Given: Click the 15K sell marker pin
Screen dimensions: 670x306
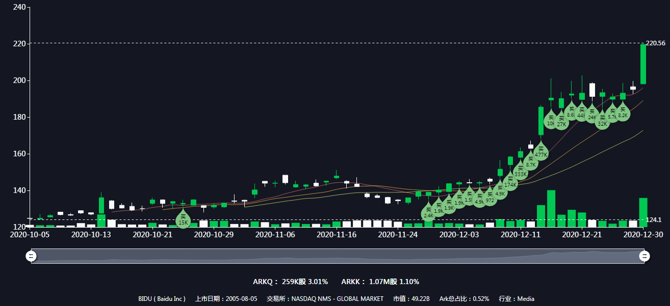Looking at the screenshot, I should pyautogui.click(x=183, y=220).
